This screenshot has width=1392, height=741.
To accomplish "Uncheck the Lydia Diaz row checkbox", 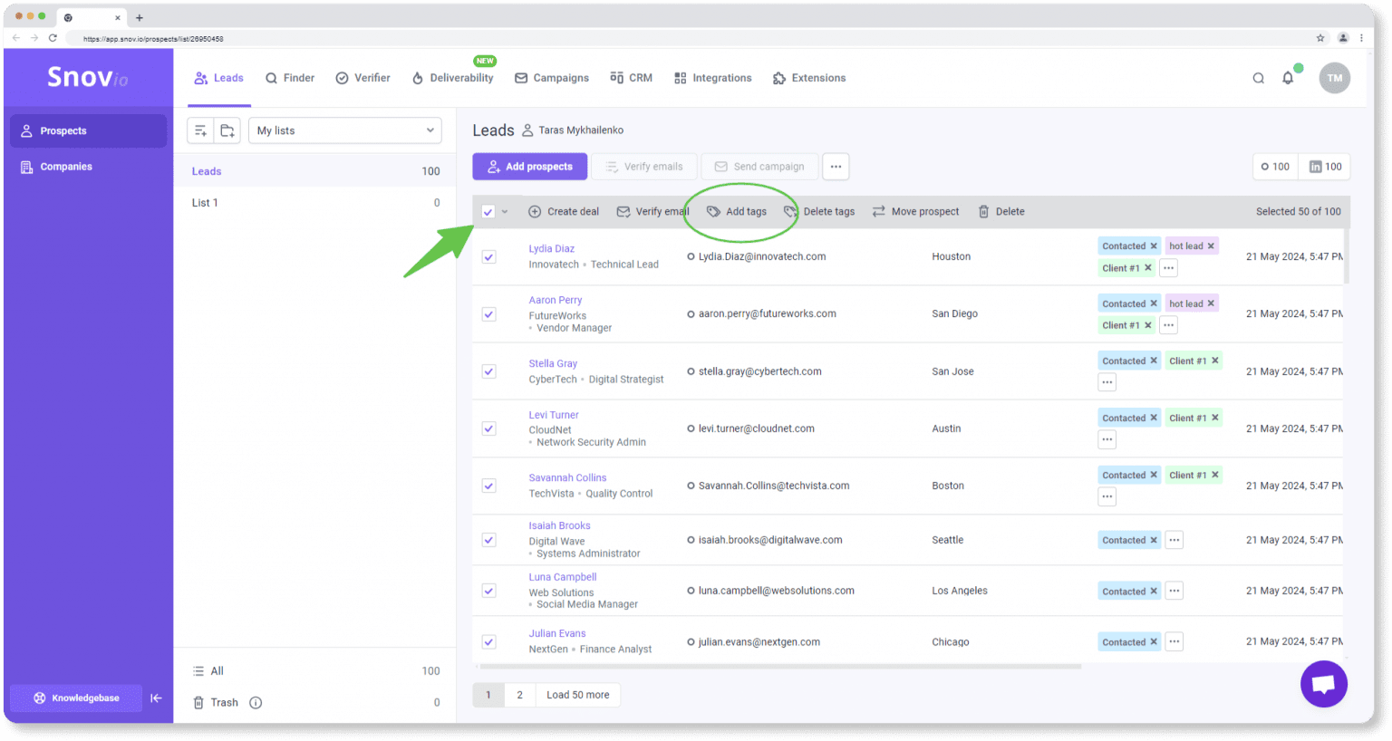I will coord(488,256).
